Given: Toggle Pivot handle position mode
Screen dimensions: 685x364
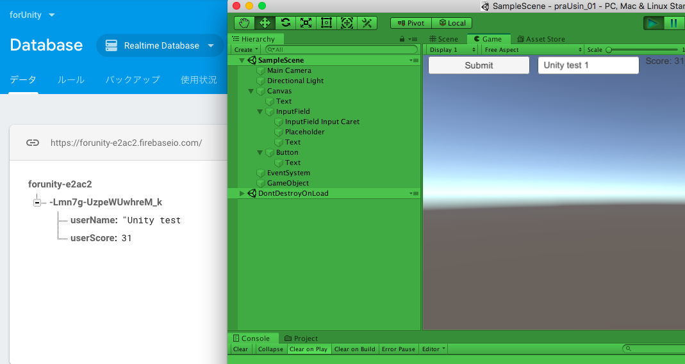Looking at the screenshot, I should coord(411,23).
